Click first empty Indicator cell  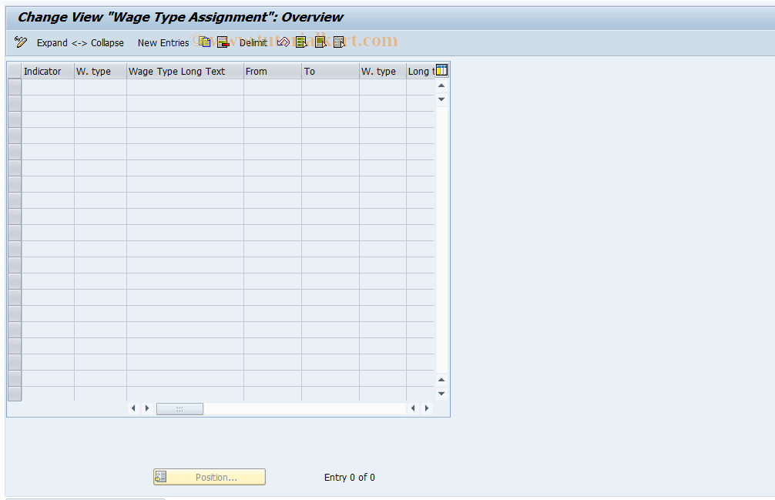48,87
